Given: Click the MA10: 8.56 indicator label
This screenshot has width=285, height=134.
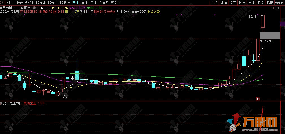Looking at the screenshot, I should pyautogui.click(x=60, y=8).
